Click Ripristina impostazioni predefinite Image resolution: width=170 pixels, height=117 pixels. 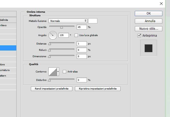tap(98, 89)
